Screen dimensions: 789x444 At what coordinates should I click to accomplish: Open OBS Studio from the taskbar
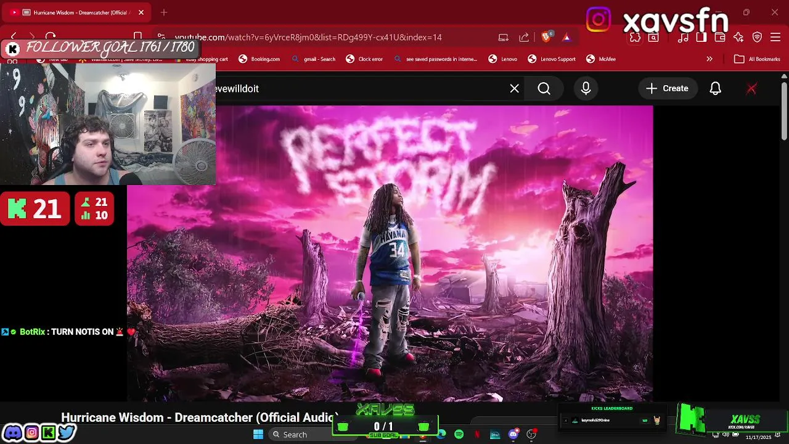click(x=531, y=435)
